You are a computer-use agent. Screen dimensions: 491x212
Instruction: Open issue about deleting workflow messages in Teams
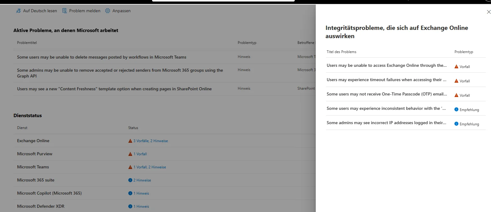coord(101,57)
